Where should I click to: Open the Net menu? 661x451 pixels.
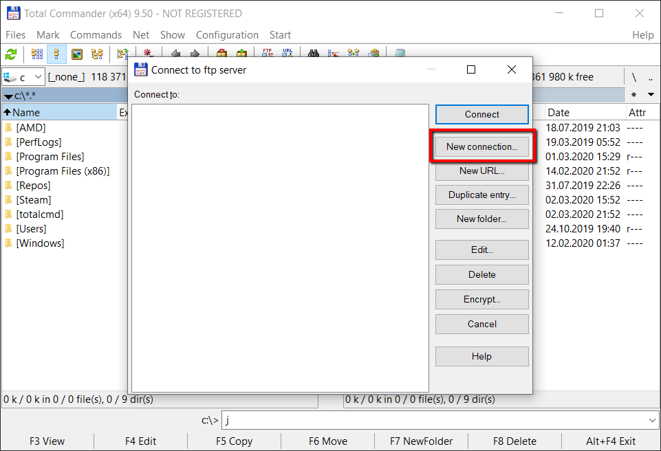141,35
